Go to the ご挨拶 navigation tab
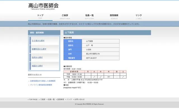Viewport: 179px width, 112px height. [x=65, y=16]
